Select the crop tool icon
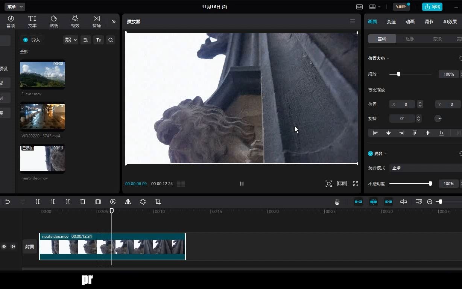Image resolution: width=462 pixels, height=289 pixels. click(x=158, y=202)
